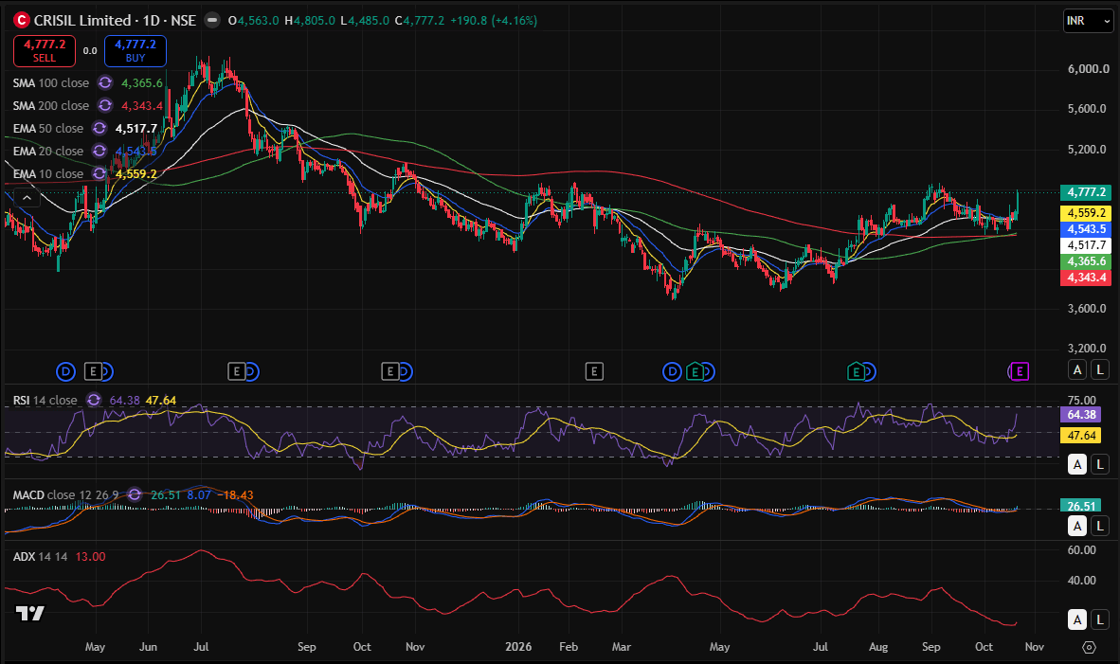Image resolution: width=1120 pixels, height=664 pixels.
Task: Click the green 4,365.6 price axis label
Action: click(x=1086, y=261)
